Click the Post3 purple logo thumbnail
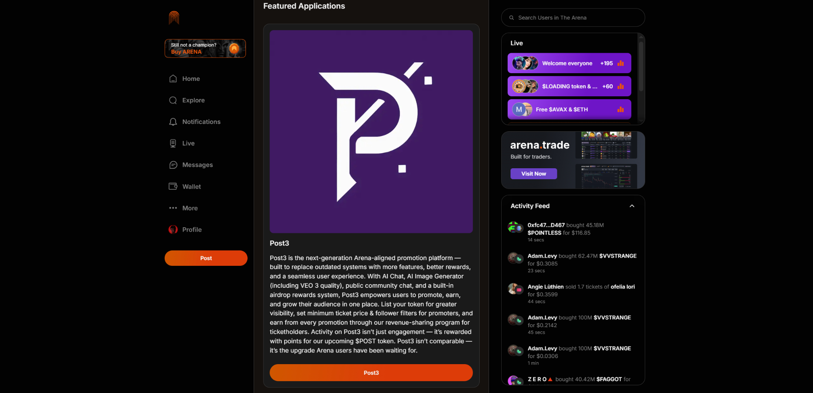 (371, 131)
